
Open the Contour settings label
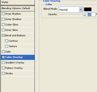coord(13,41)
